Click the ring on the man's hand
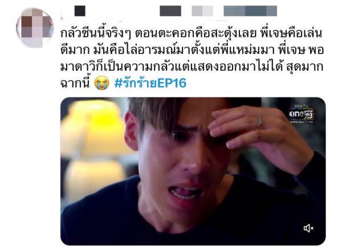 tap(259, 122)
